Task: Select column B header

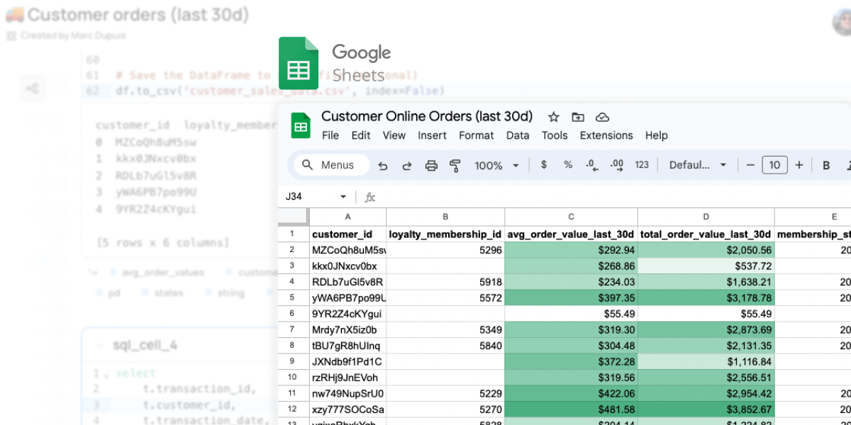Action: [445, 217]
